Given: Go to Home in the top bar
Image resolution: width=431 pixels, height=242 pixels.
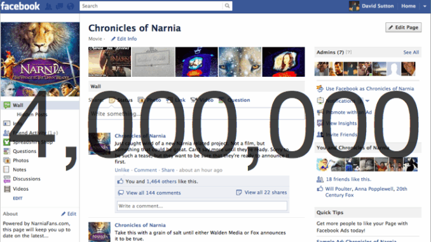Looking at the screenshot, I should coord(408,6).
